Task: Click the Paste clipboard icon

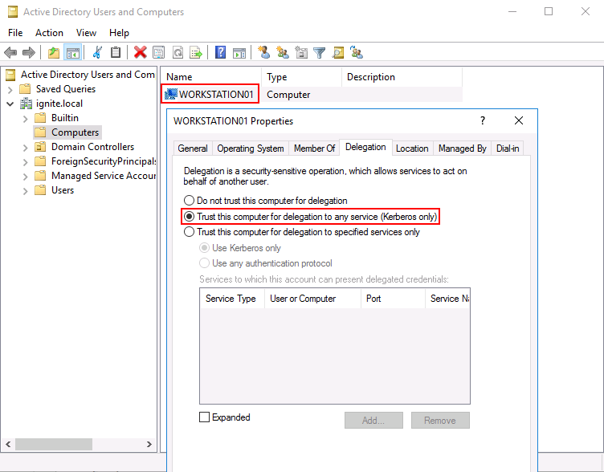Action: tap(116, 52)
